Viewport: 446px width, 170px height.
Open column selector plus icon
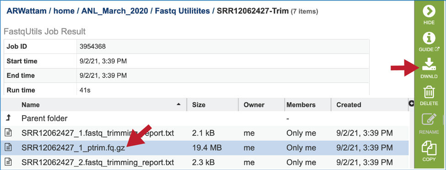(411, 104)
